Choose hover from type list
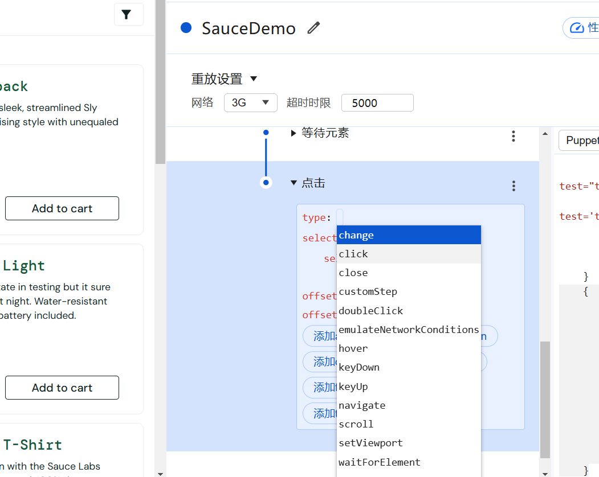The height and width of the screenshot is (477, 599). click(x=409, y=349)
